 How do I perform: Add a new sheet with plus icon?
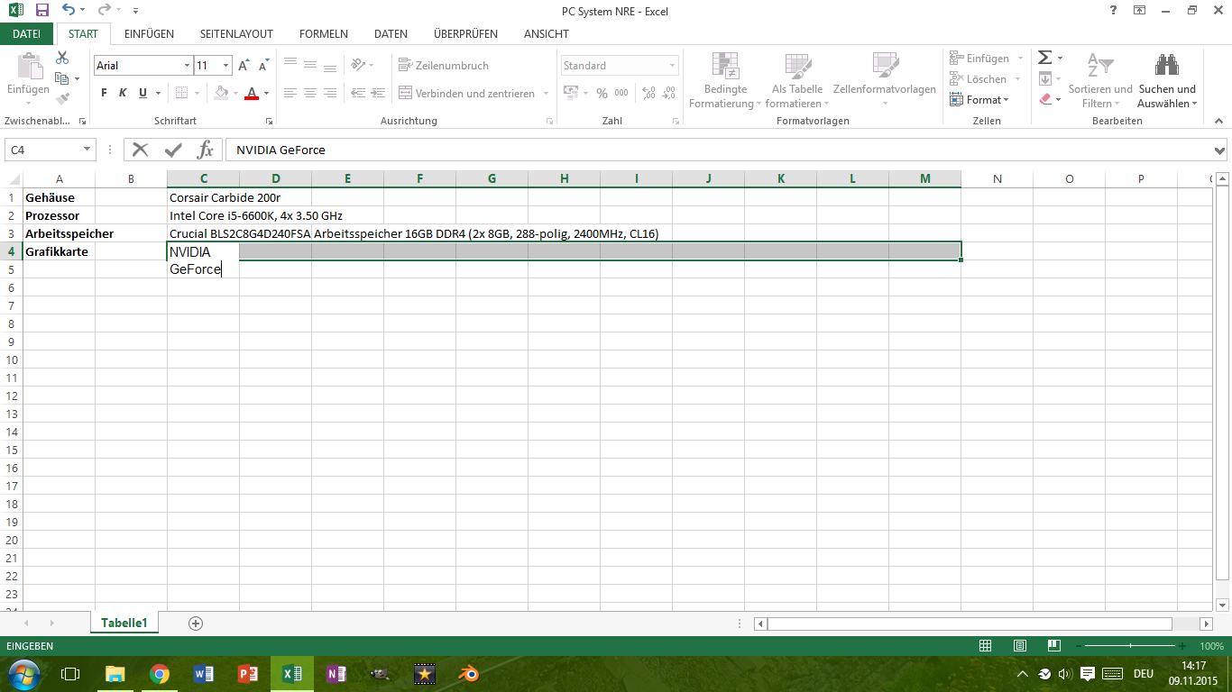click(196, 624)
